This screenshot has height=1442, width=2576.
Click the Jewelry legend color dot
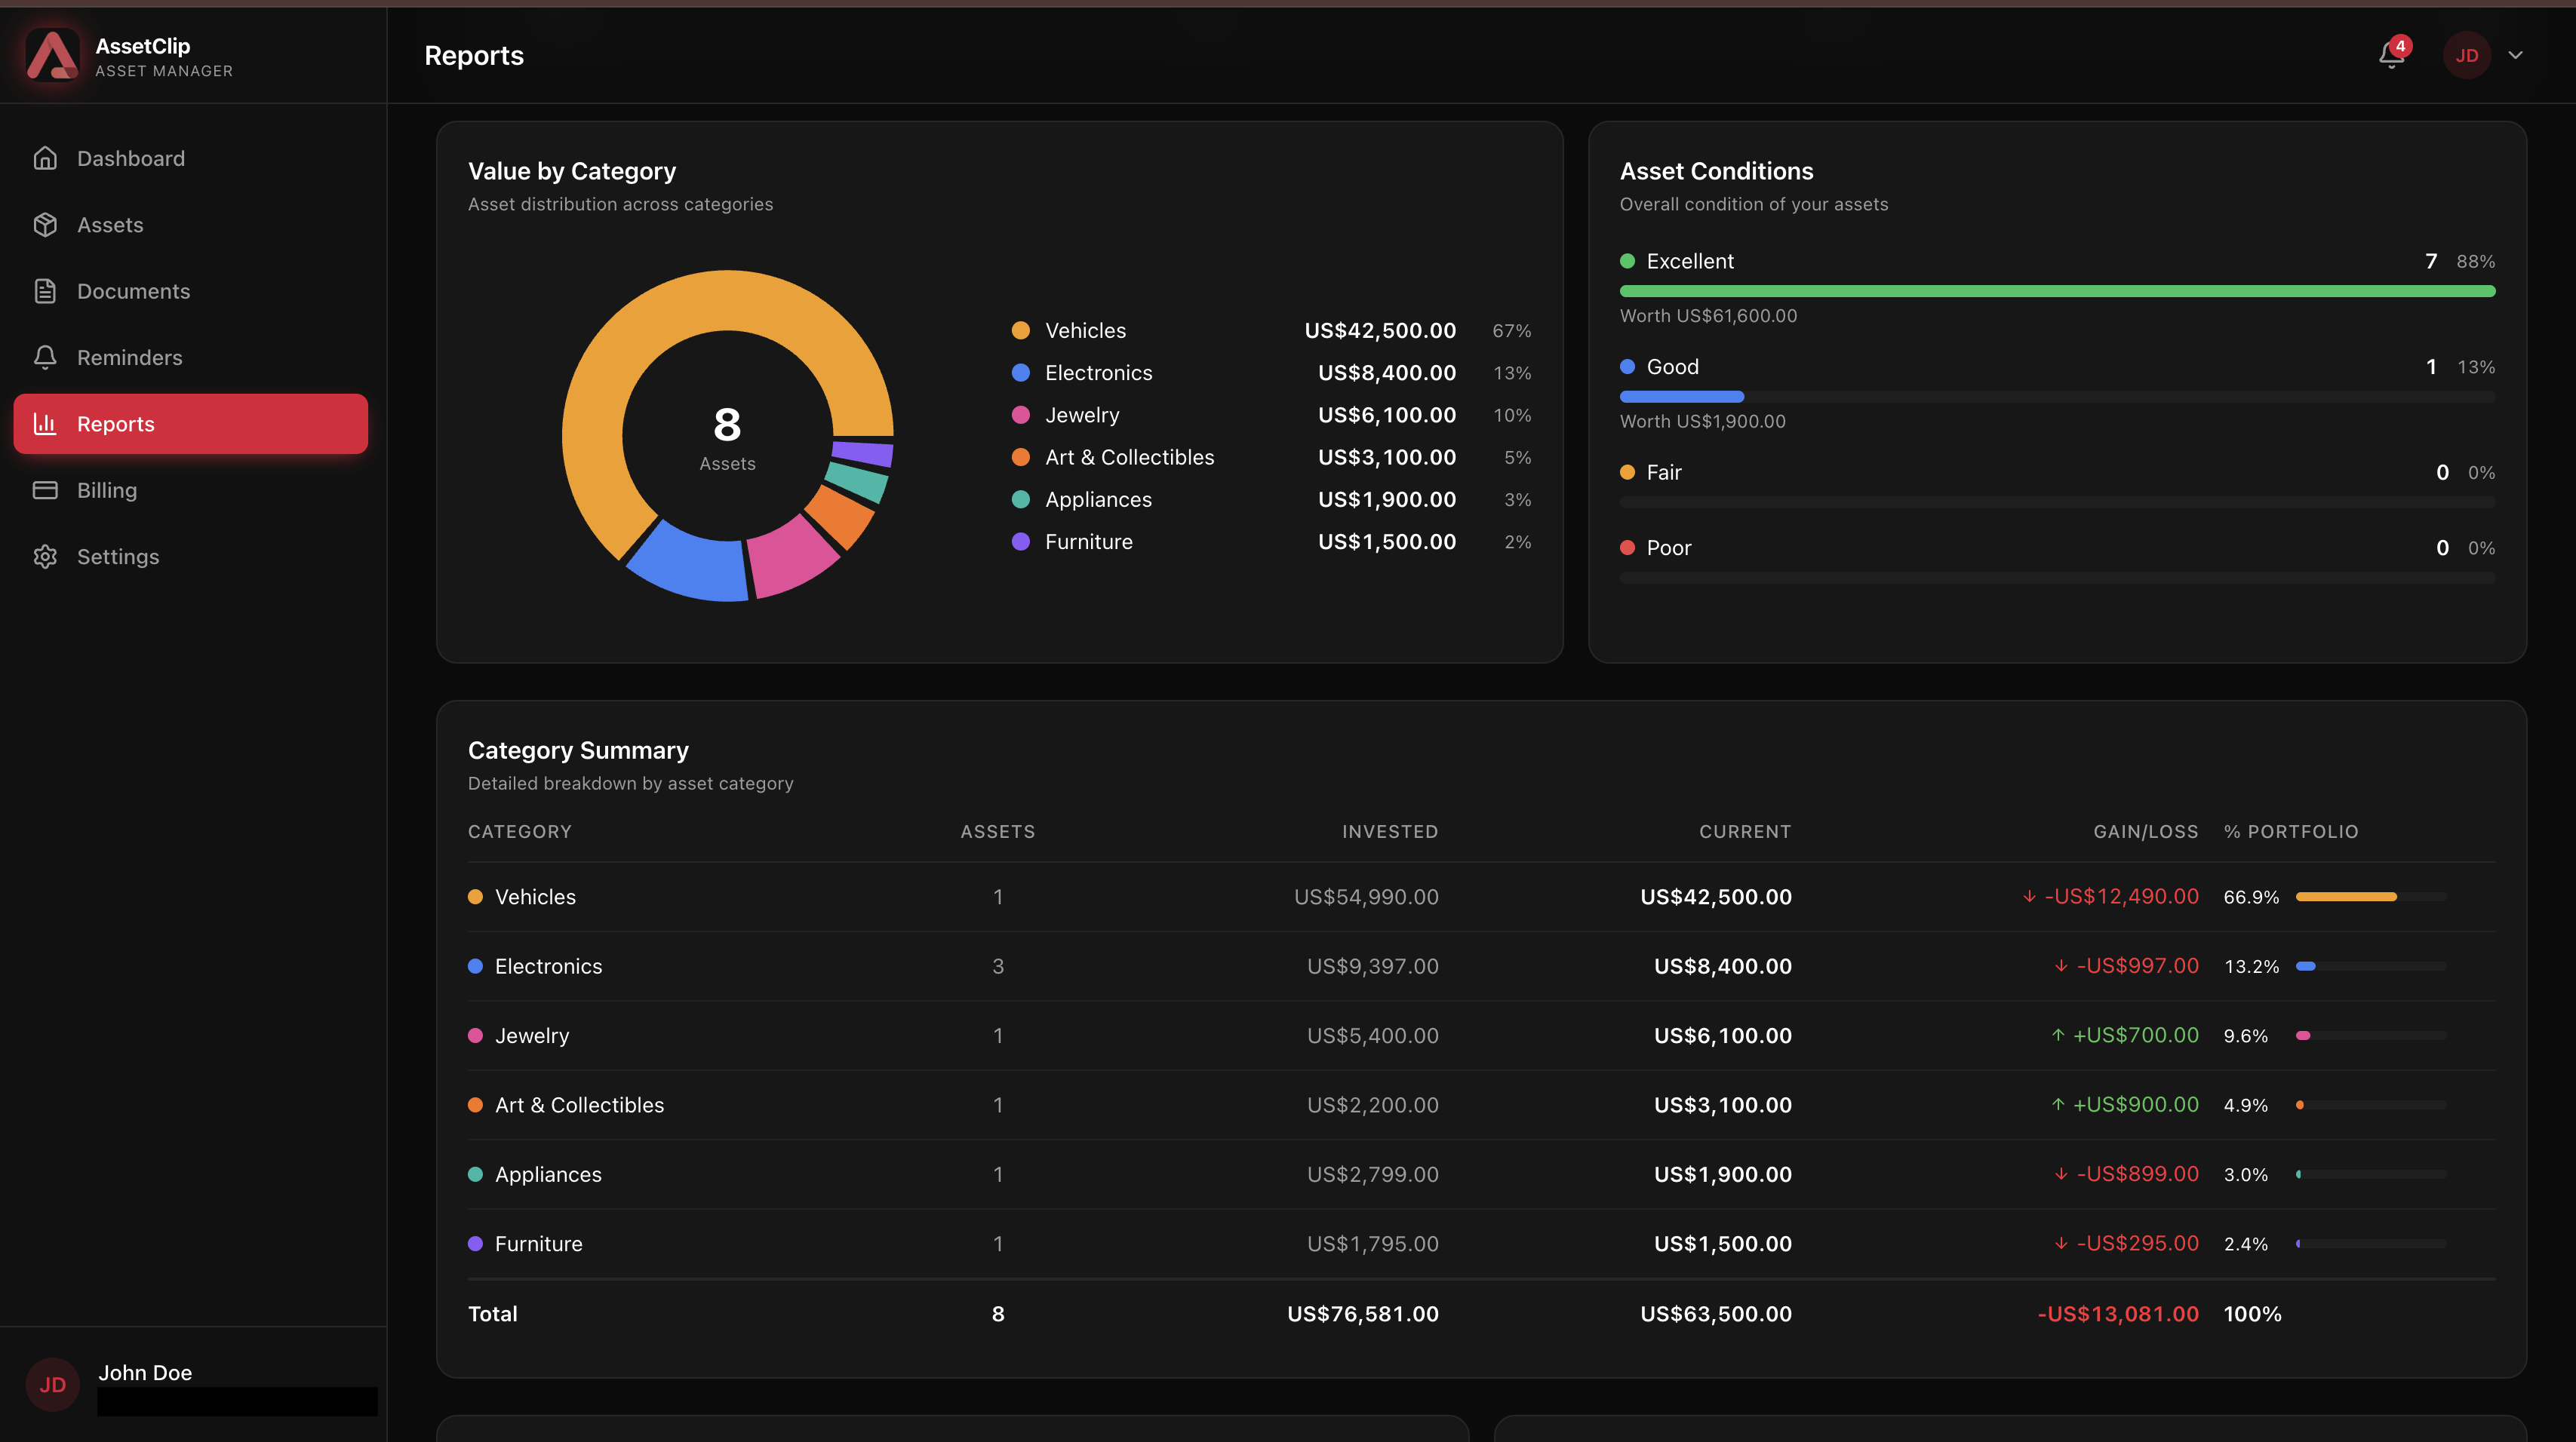[1020, 415]
